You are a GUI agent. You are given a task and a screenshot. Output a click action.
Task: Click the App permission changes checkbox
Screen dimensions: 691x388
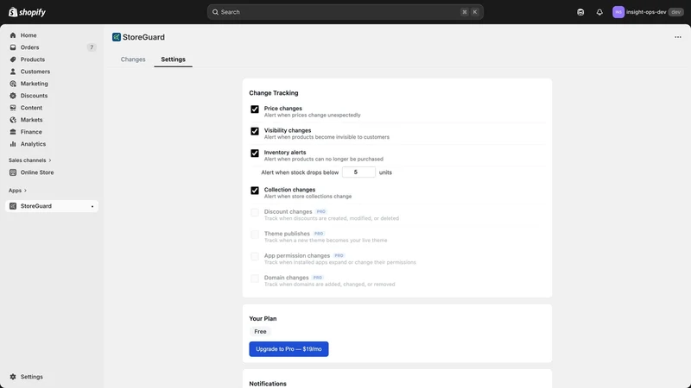click(255, 256)
